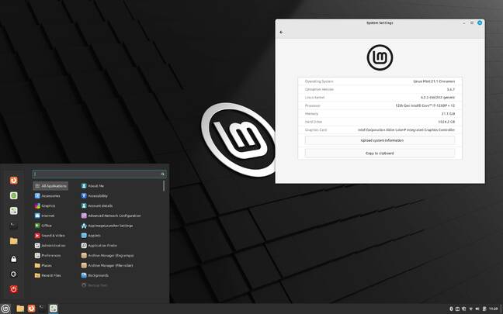Open the orange-red launcher on the taskbar
This screenshot has width=503, height=314.
click(x=31, y=309)
